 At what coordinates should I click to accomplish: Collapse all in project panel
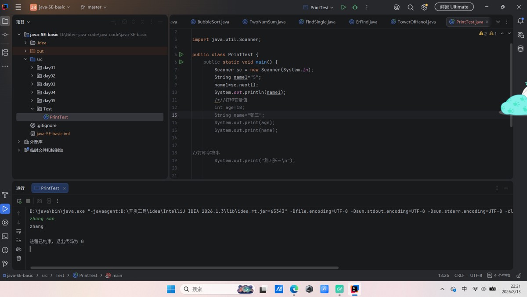[x=142, y=21]
